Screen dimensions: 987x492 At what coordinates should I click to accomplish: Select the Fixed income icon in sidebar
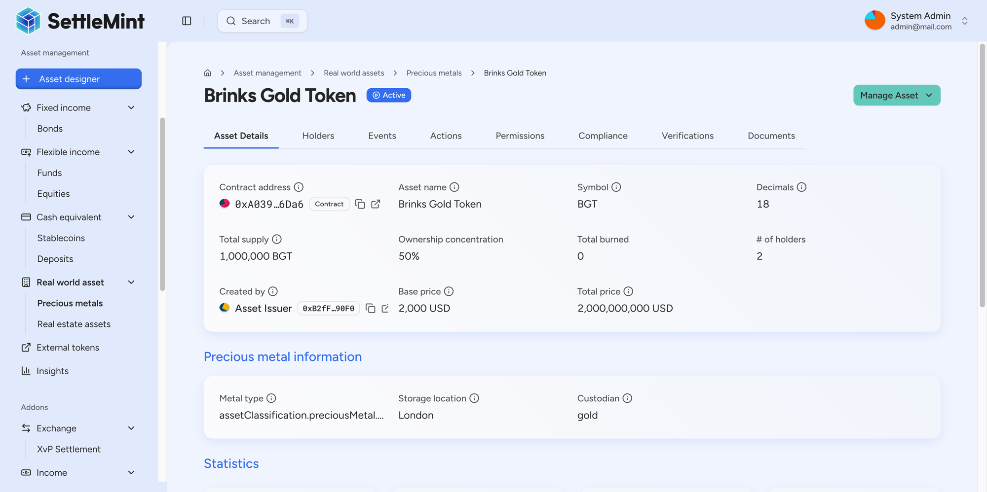[x=26, y=107]
